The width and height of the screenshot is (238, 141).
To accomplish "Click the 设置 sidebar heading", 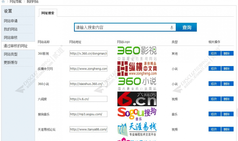I will point(8,11).
